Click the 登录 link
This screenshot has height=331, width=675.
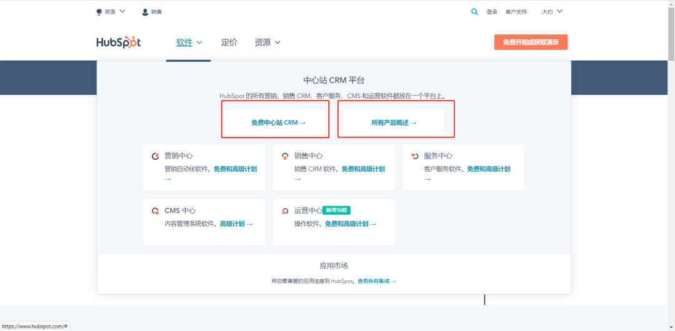[x=492, y=12]
